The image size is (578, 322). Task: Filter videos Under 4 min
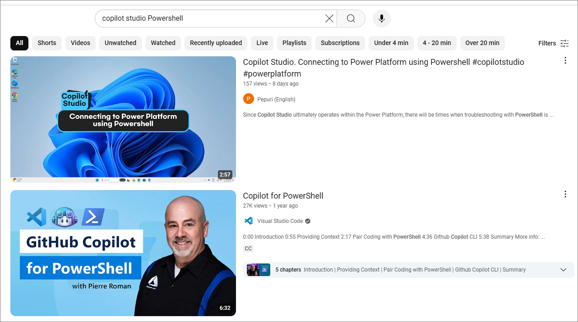tap(391, 43)
